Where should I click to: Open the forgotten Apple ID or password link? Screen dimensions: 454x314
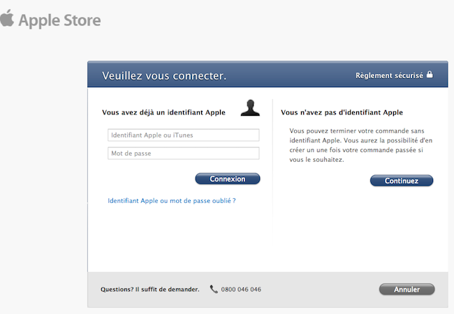(x=172, y=201)
